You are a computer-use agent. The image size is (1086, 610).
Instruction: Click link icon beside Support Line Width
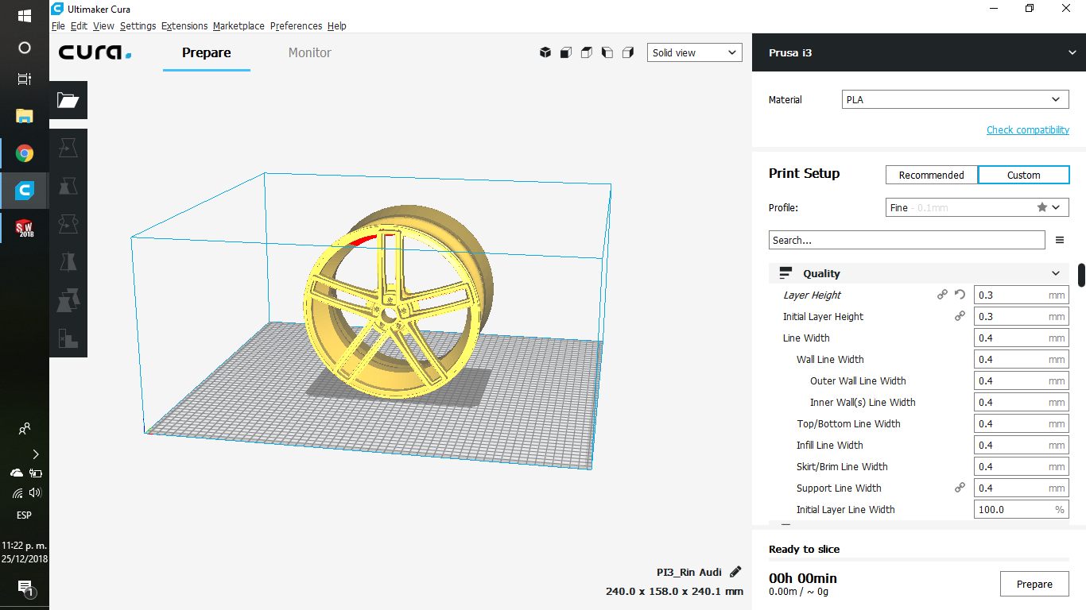coord(960,488)
